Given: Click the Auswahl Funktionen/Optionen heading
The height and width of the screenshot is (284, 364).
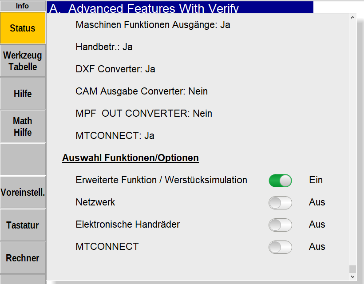Looking at the screenshot, I should pos(130,158).
